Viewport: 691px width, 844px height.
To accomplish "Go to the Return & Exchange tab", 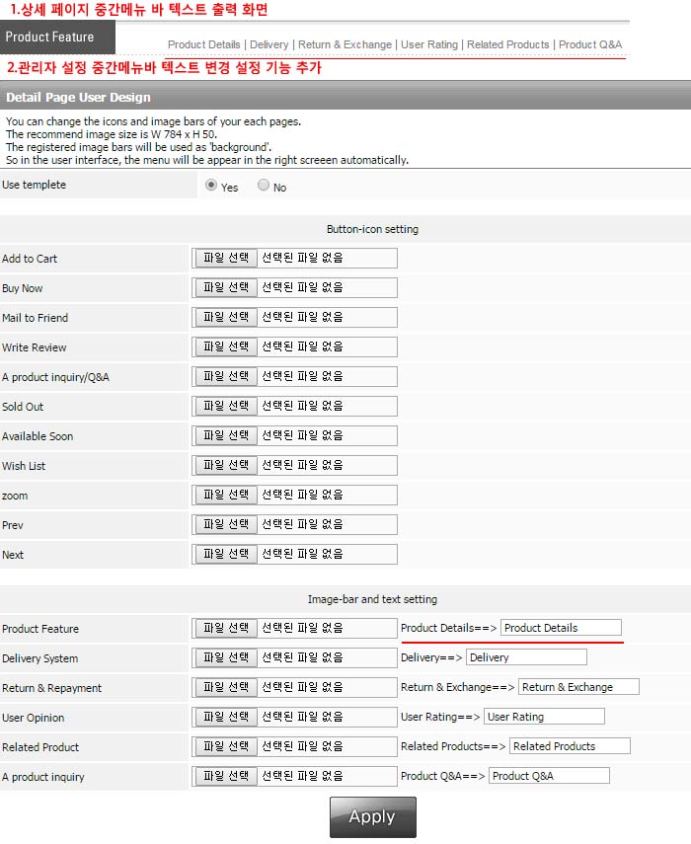I will (345, 44).
